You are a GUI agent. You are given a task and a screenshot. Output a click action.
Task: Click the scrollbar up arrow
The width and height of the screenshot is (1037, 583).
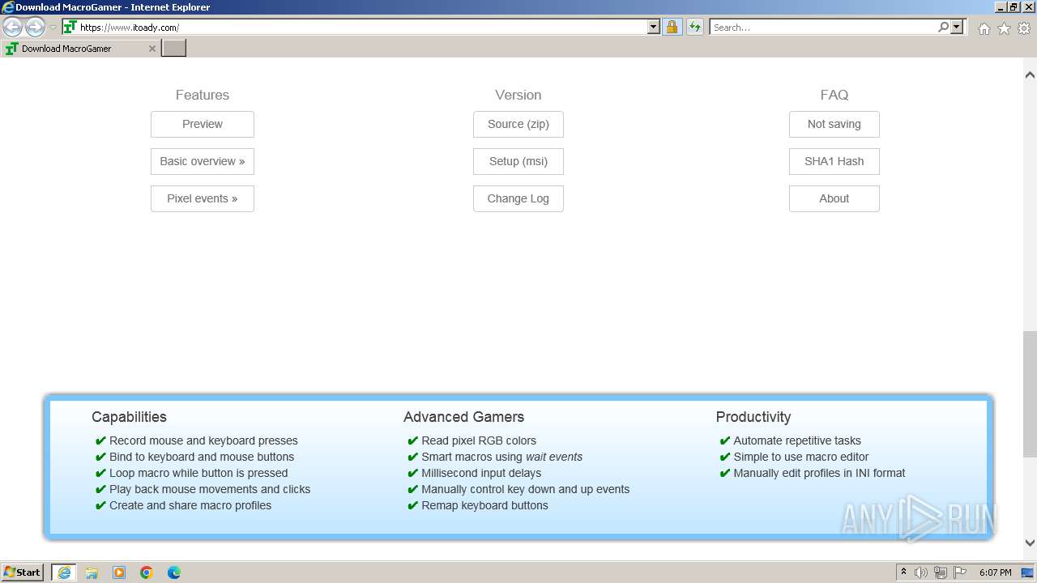1030,74
